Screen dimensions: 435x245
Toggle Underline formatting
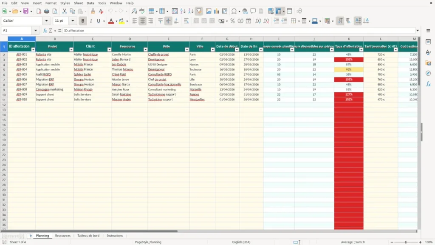pyautogui.click(x=99, y=21)
